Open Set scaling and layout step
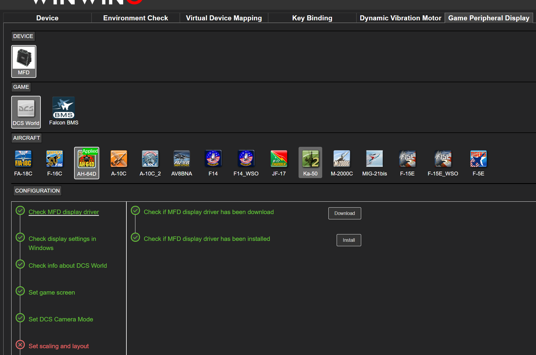The height and width of the screenshot is (355, 536). 58,346
